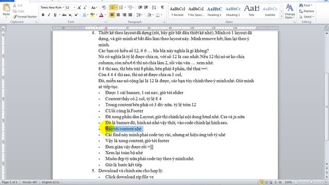Viewport: 329px width, 185px height.
Task: Click the Decrease Indent icon
Action: [x=140, y=8]
